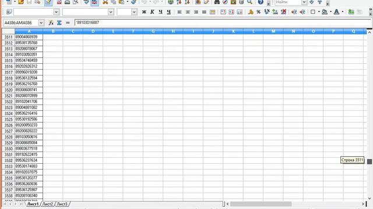Click the horizontal scrollbar thumb

tap(261, 204)
